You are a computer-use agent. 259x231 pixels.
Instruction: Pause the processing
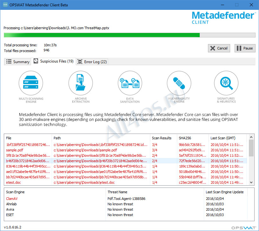pos(245,48)
